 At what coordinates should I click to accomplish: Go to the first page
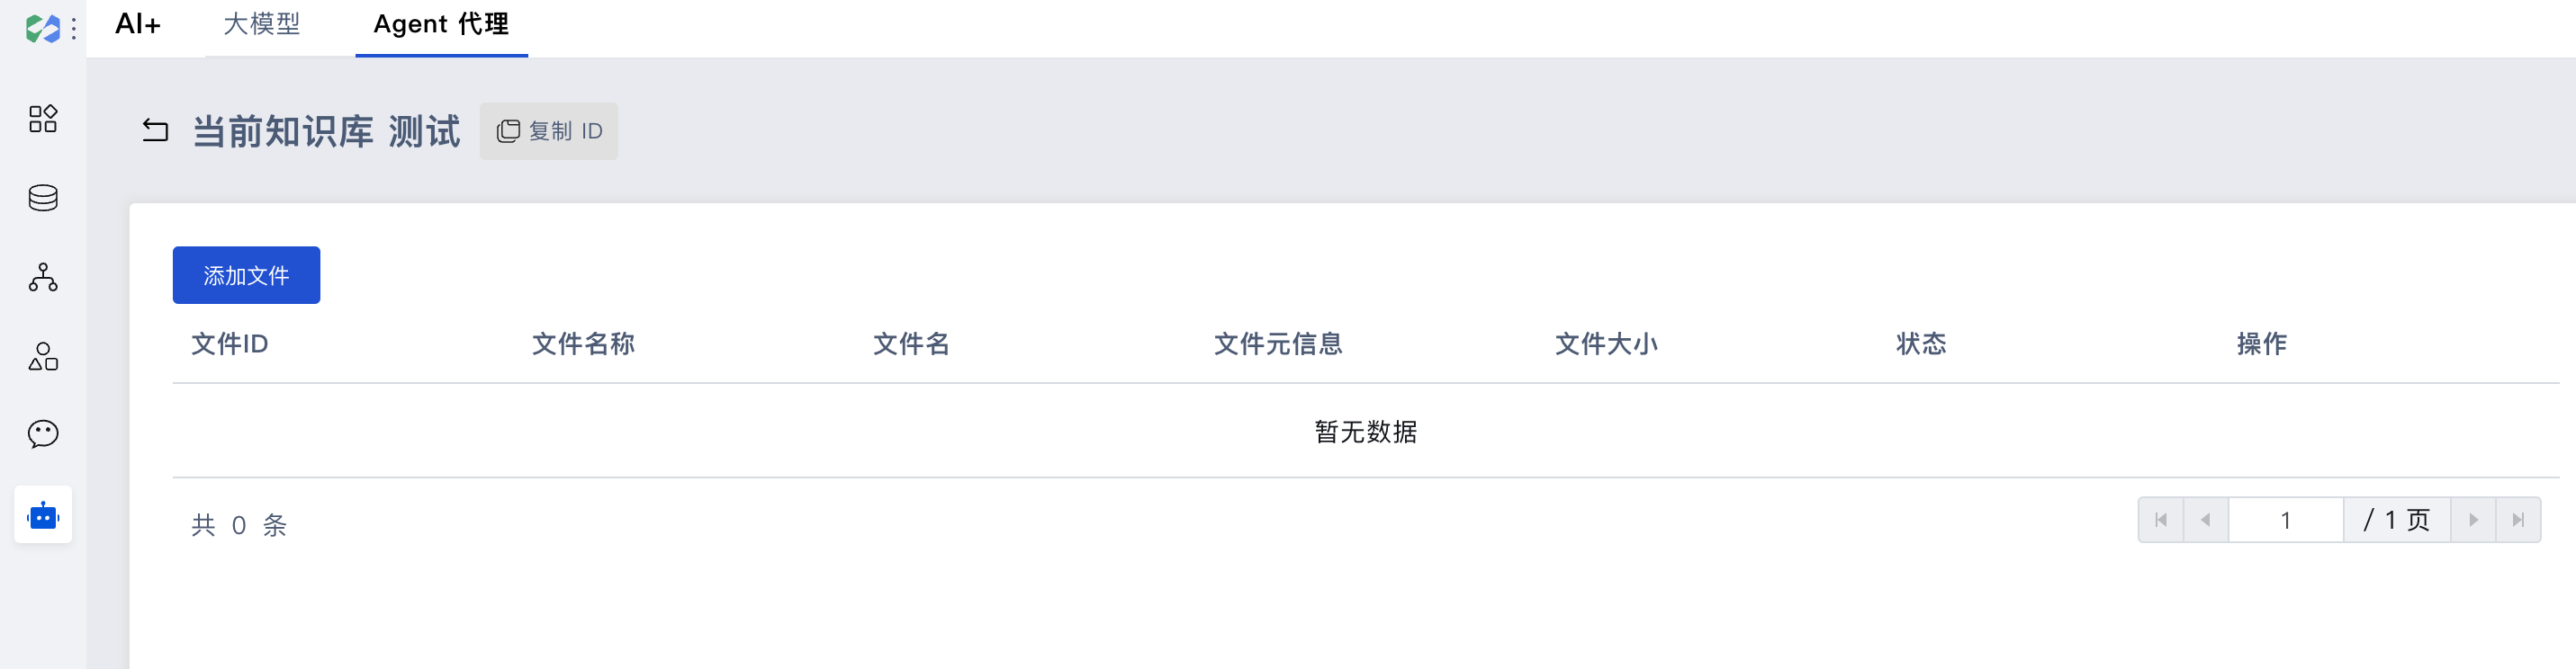click(2161, 521)
